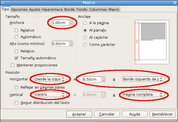Increase Anchura value with up arrow

click(71, 21)
